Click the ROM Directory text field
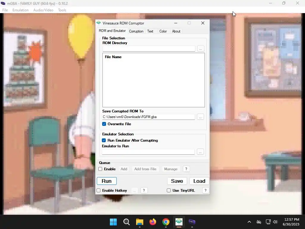This screenshot has height=229, width=305. pyautogui.click(x=149, y=49)
